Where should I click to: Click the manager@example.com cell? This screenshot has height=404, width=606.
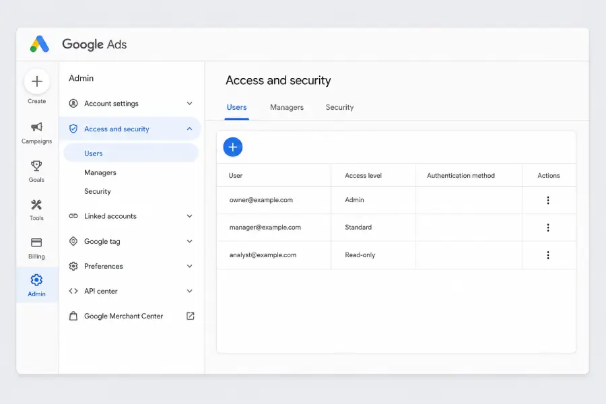point(273,228)
